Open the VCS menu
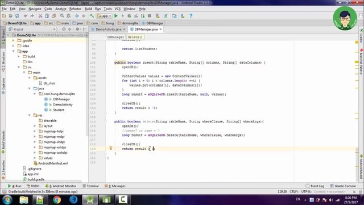 coord(118,9)
